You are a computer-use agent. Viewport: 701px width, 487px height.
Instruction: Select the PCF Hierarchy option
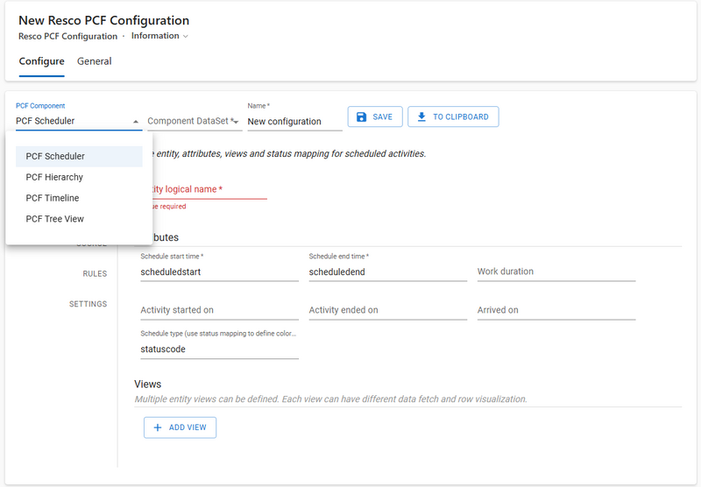coord(79,178)
